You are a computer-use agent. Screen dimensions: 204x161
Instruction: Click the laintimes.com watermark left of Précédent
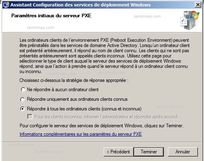(49, 152)
